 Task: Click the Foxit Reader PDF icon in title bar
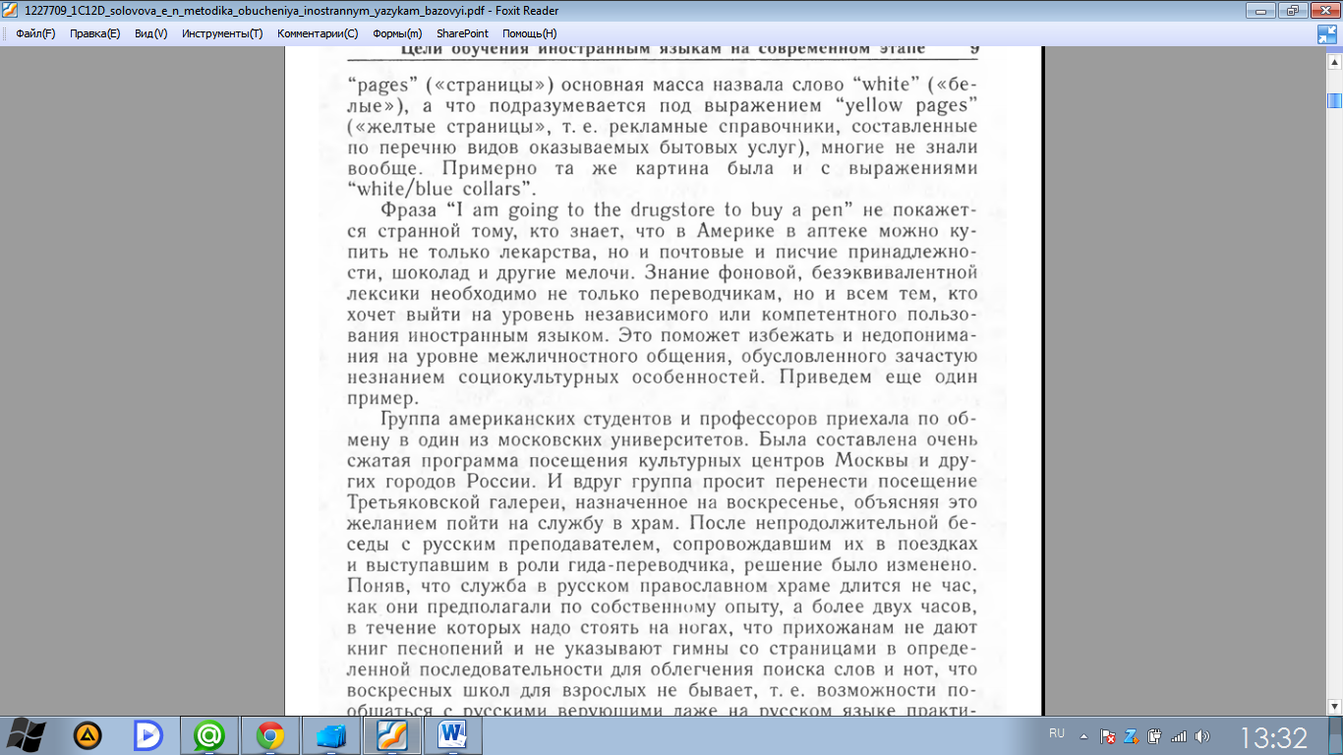point(11,10)
